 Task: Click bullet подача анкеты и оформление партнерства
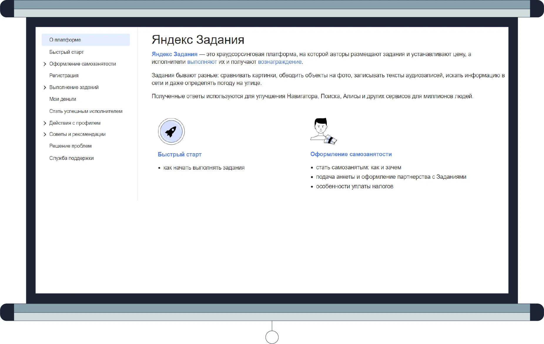[x=391, y=177]
